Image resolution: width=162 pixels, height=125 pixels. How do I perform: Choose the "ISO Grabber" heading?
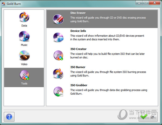pyautogui.click(x=79, y=85)
